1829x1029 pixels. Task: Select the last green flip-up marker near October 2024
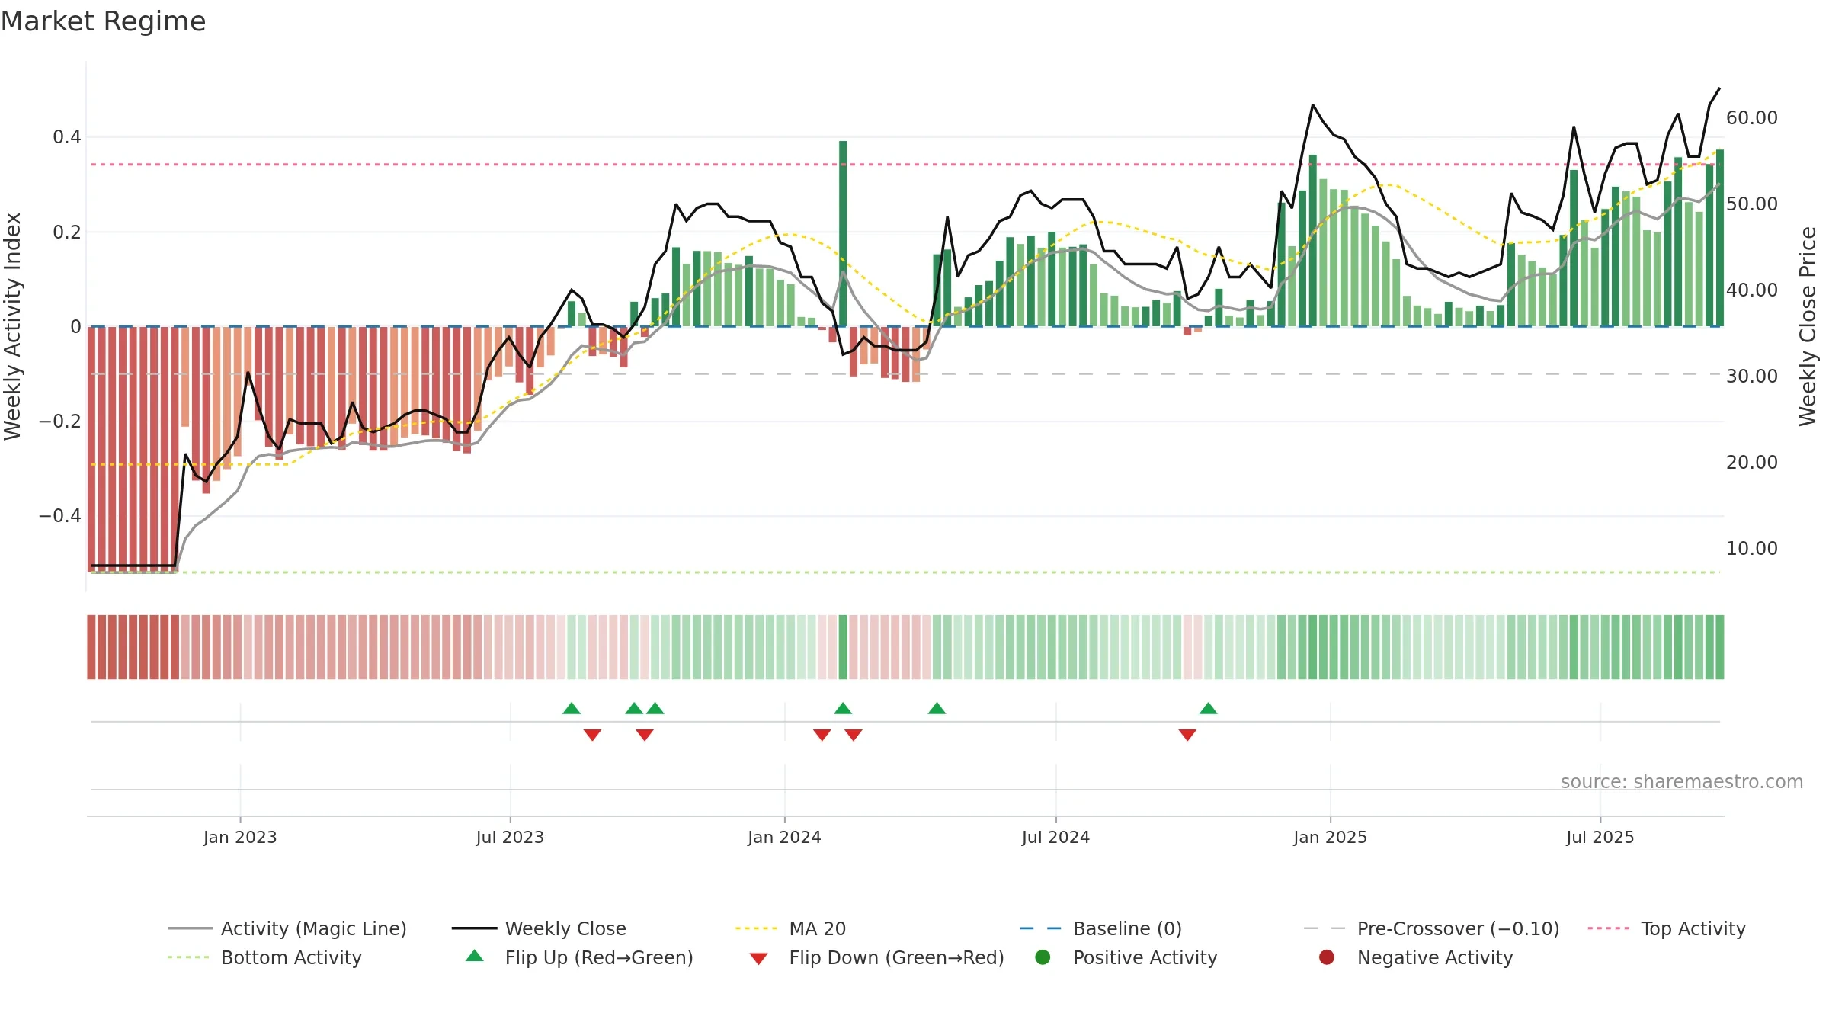(x=1208, y=708)
